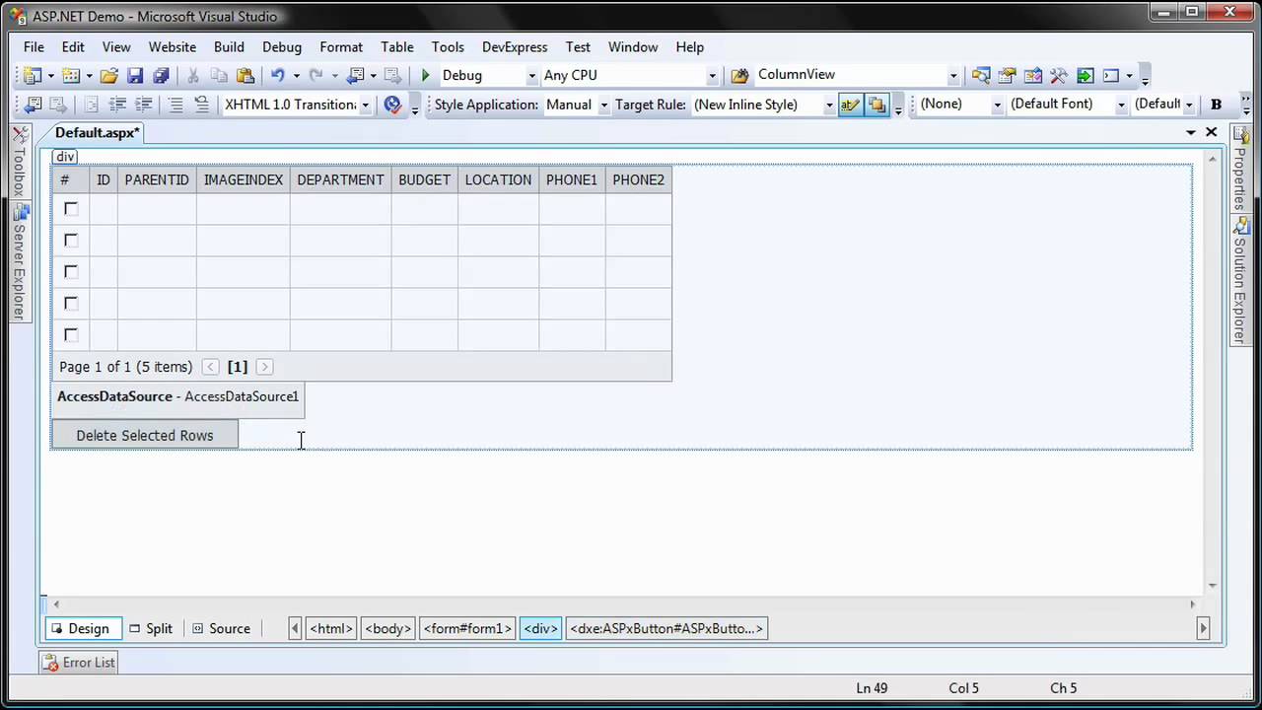The image size is (1262, 710).
Task: Open the Any CPU platform dropdown
Action: coord(712,75)
